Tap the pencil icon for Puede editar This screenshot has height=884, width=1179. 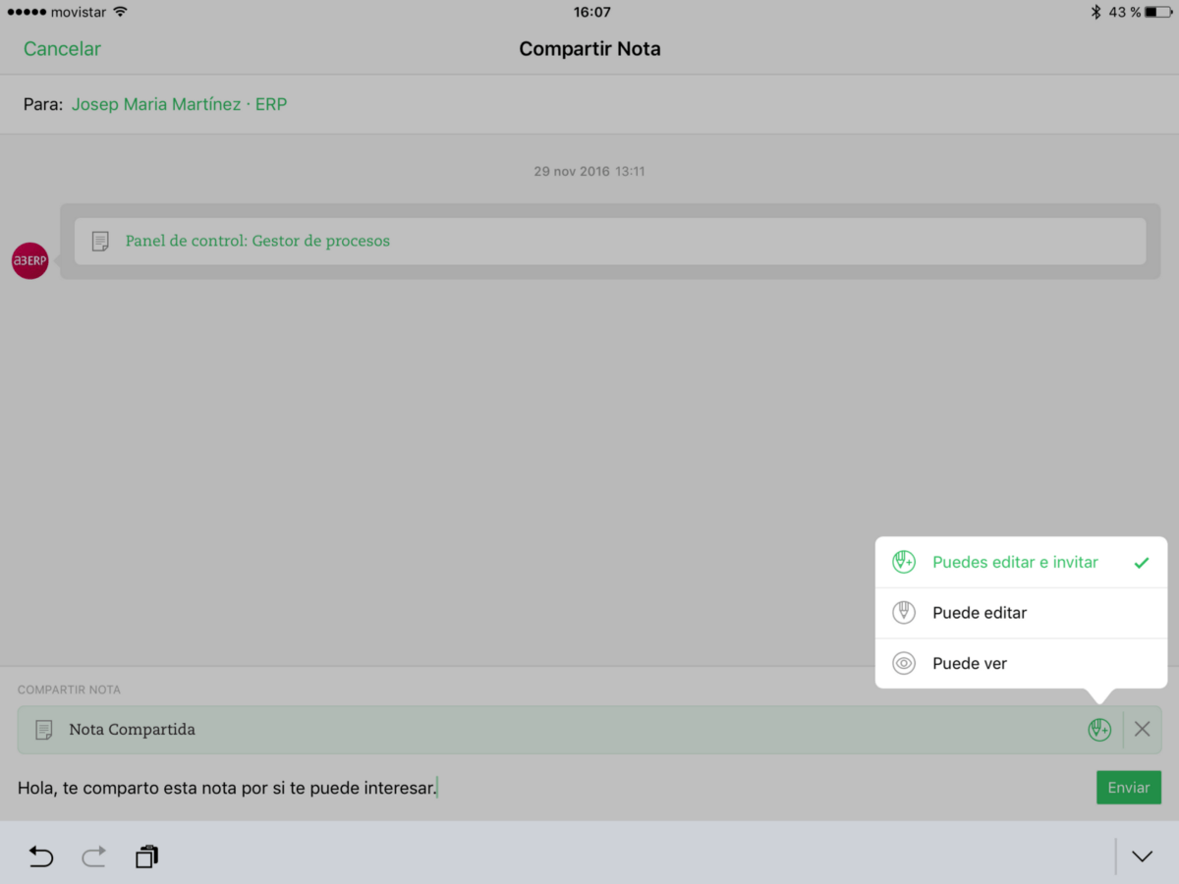(903, 613)
